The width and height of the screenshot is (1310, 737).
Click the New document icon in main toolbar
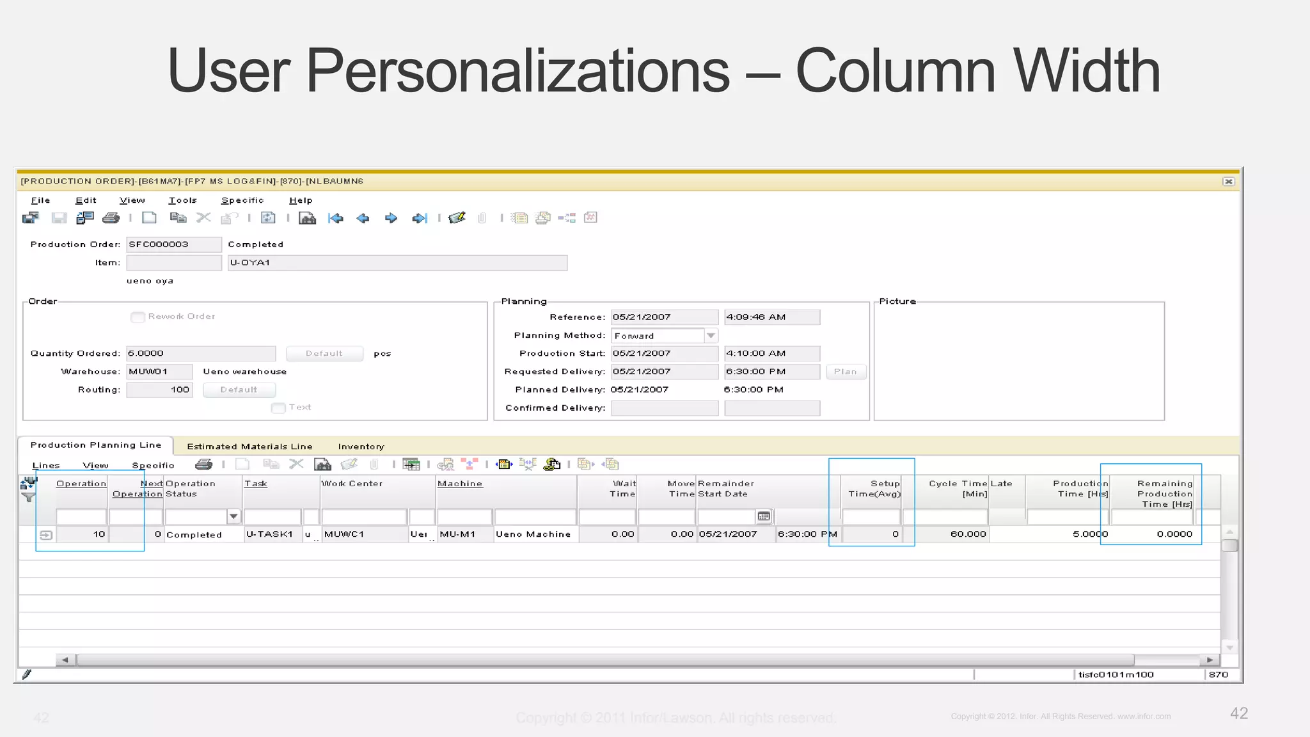[149, 218]
